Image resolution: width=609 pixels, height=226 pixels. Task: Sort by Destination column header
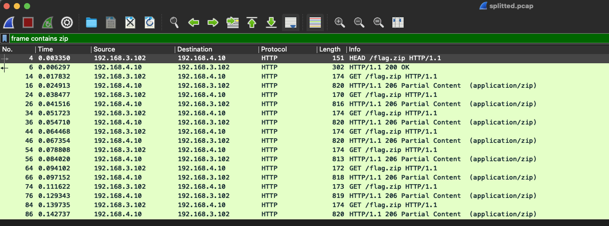coord(217,49)
